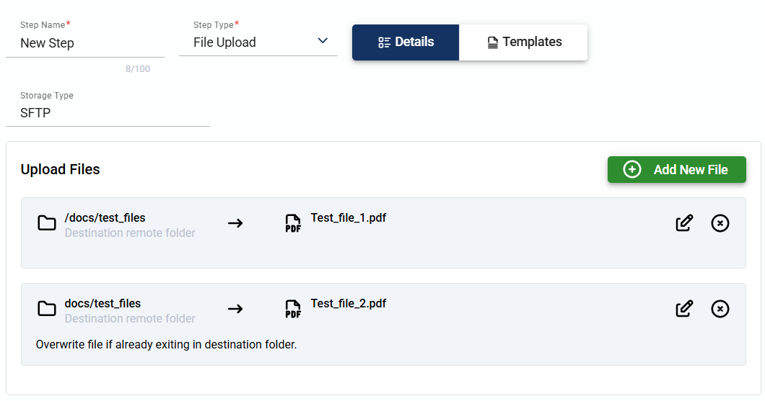Click the Add New File button
The image size is (765, 401).
tap(676, 170)
